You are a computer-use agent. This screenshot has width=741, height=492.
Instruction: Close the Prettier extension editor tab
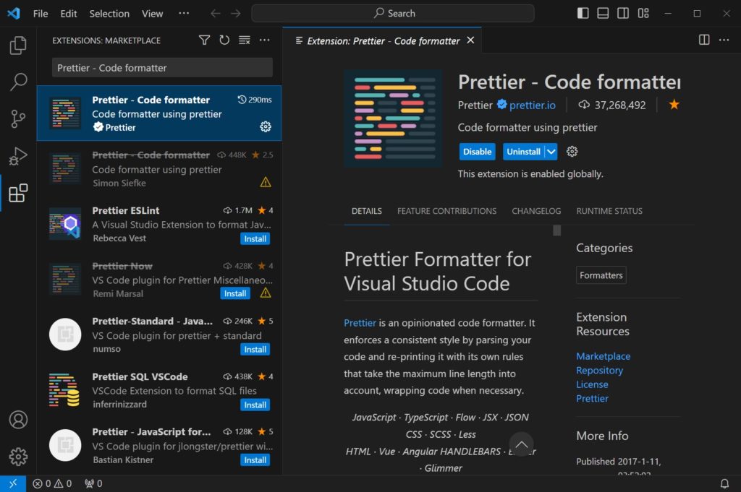[470, 40]
